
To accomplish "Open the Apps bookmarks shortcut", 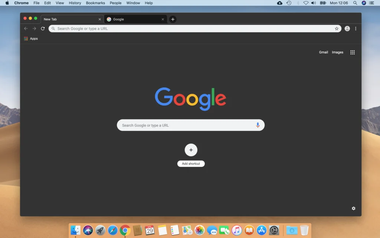I will [31, 39].
